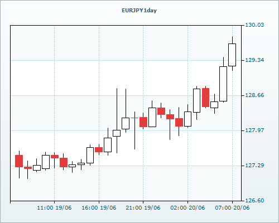Screen dimensions: 279x223
Task: Select the 16:00 19/06 time label
Action: click(99, 207)
